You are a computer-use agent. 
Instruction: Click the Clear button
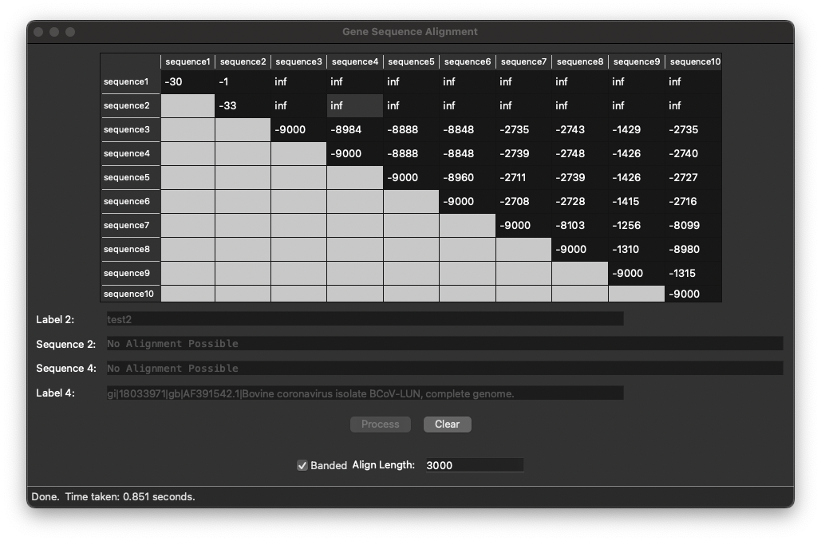[447, 425]
